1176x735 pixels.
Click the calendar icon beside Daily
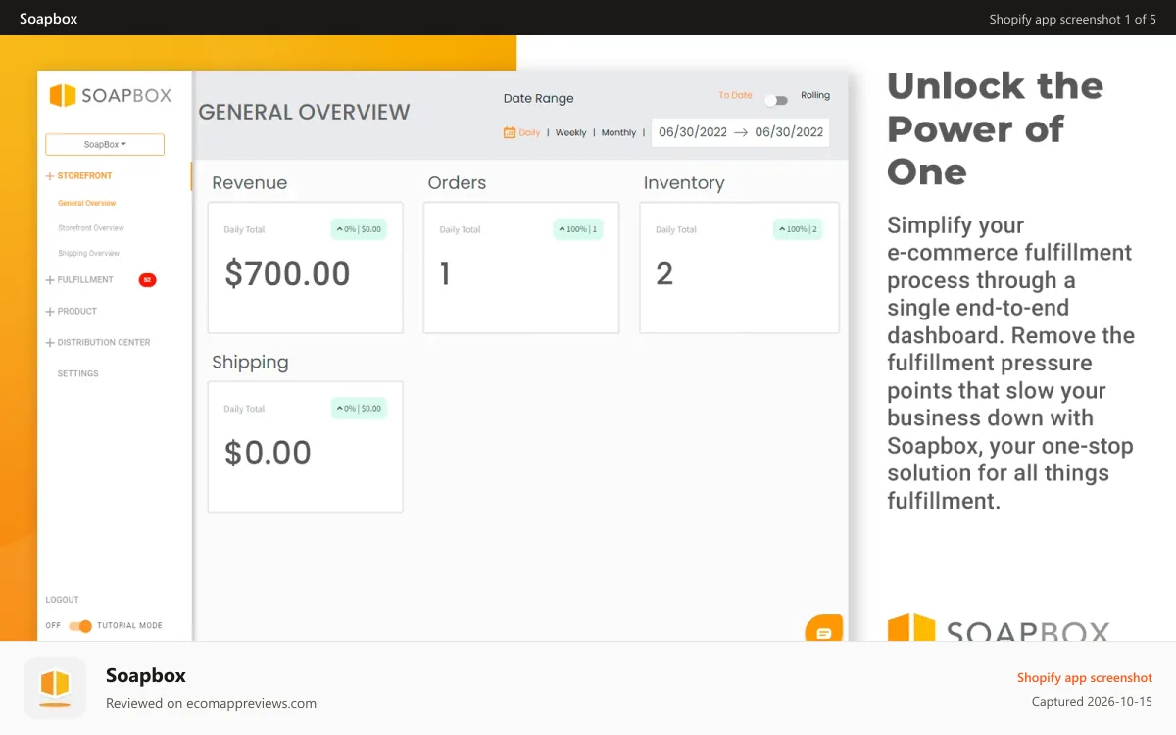tap(509, 133)
